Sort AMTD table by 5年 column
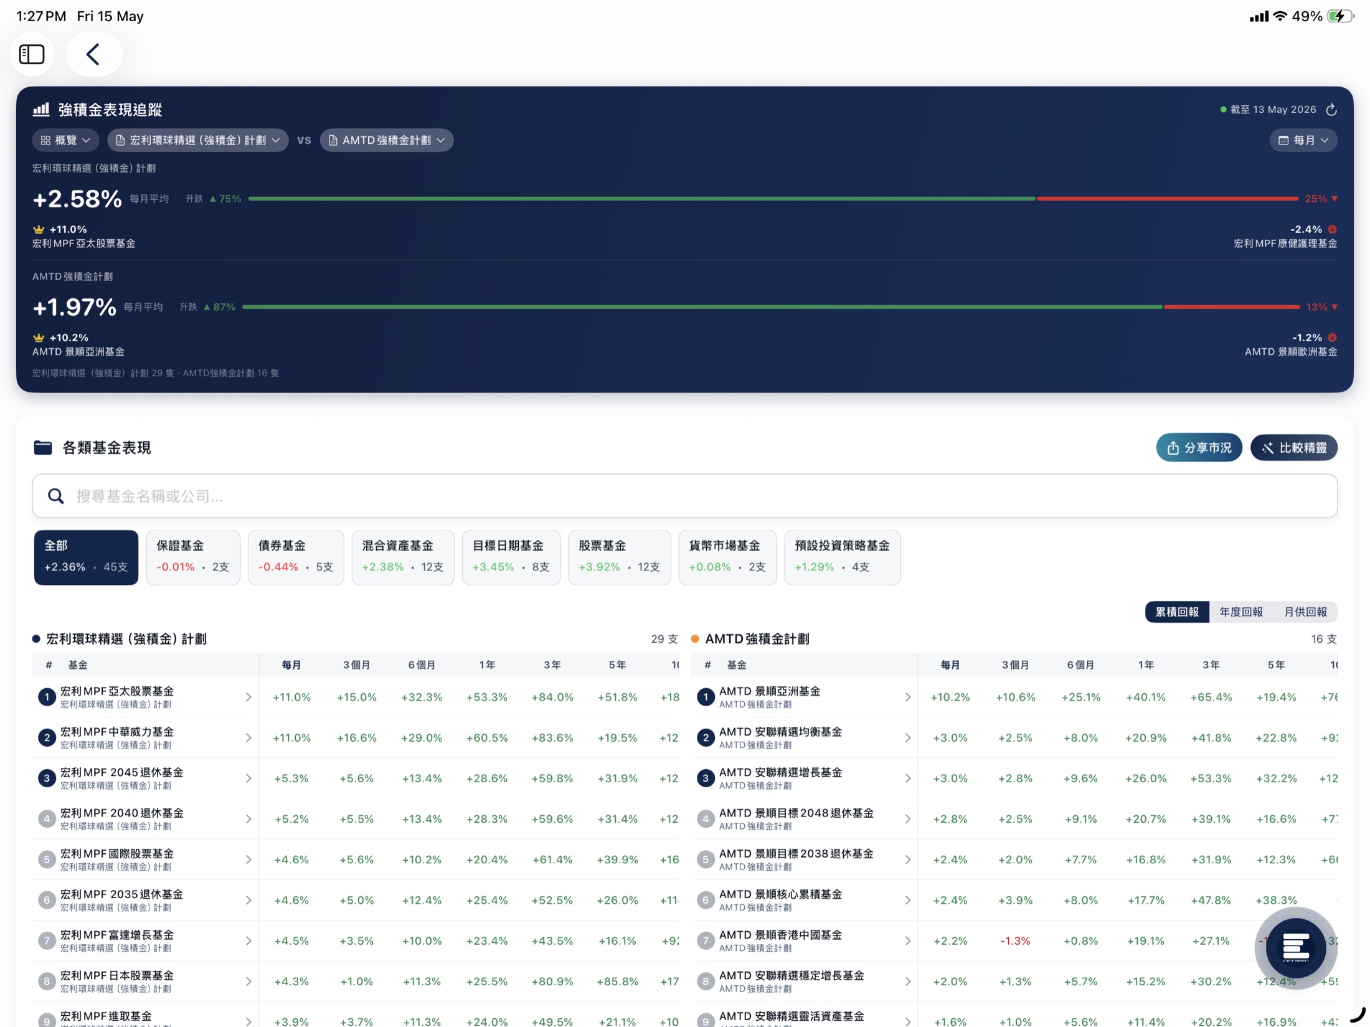 pos(1276,665)
